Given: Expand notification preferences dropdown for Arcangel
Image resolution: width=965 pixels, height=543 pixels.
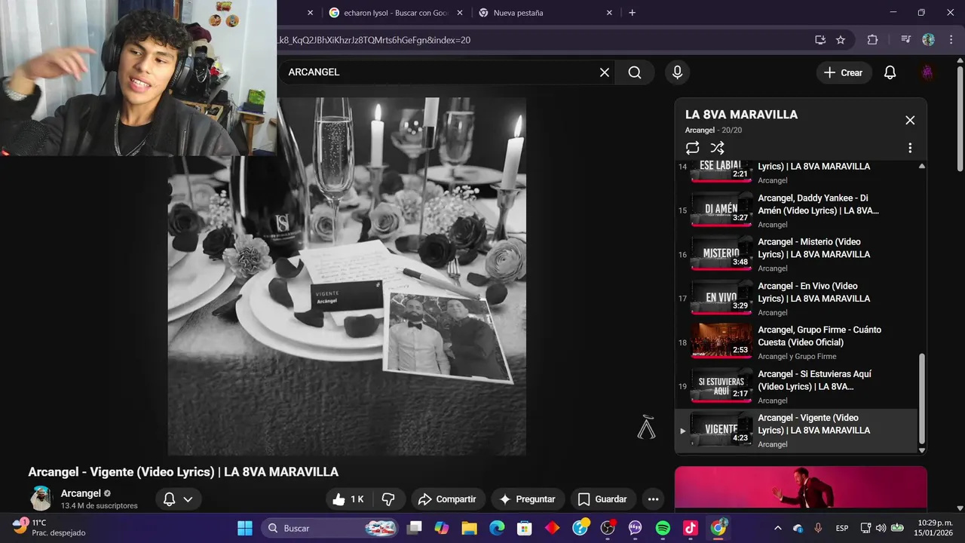Looking at the screenshot, I should point(179,499).
